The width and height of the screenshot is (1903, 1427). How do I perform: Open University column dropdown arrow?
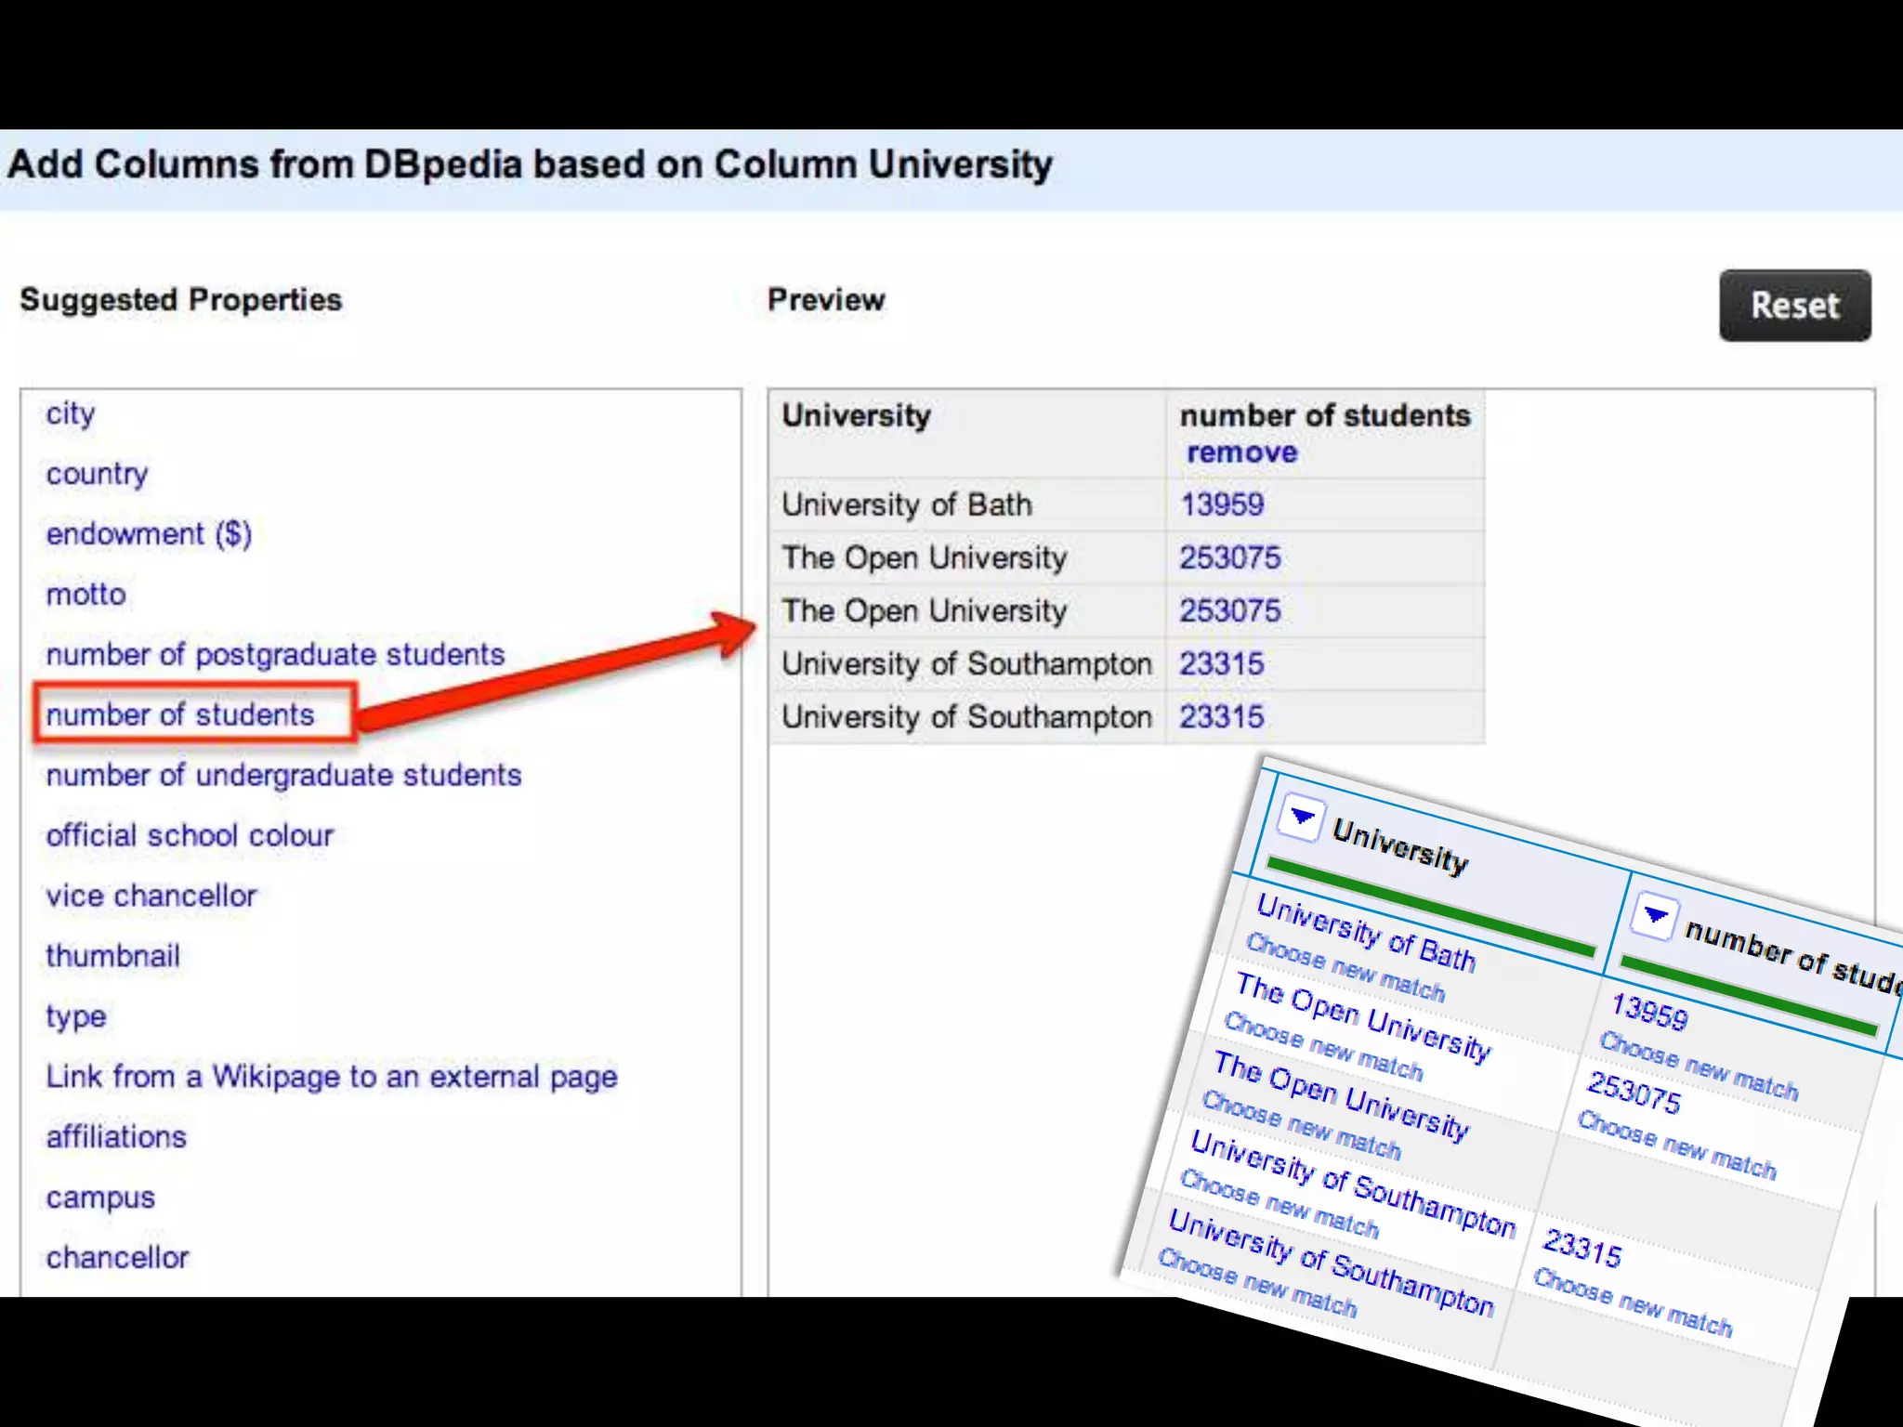(x=1300, y=818)
